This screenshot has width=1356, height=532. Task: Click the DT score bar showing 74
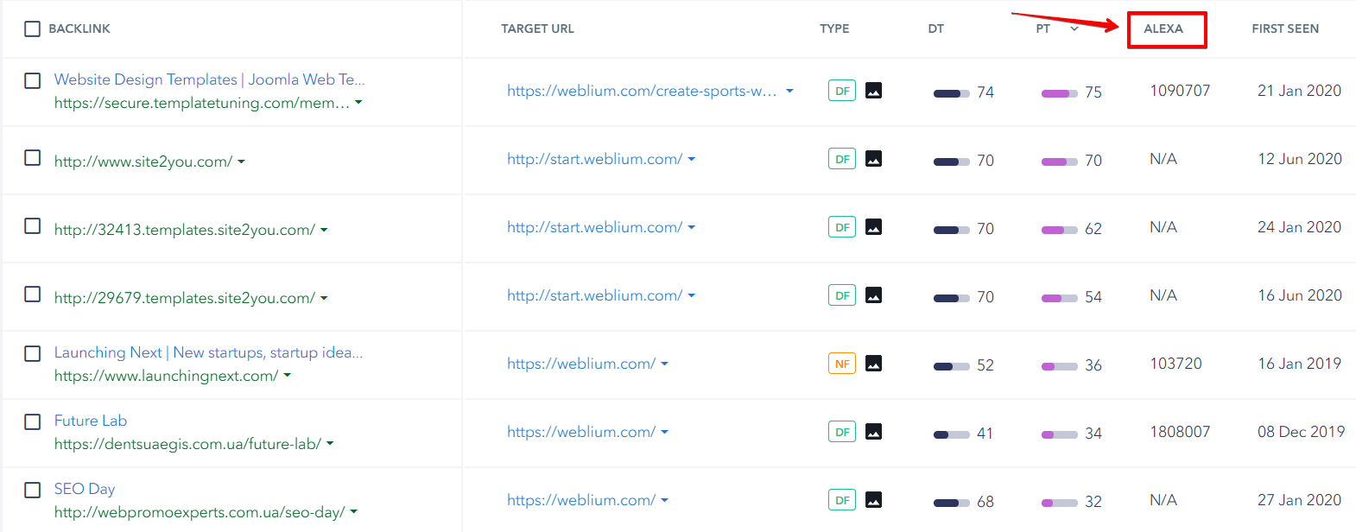tap(952, 93)
